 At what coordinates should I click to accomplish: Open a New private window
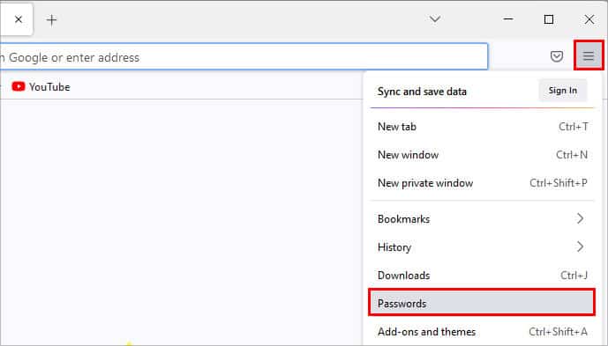[x=482, y=182]
